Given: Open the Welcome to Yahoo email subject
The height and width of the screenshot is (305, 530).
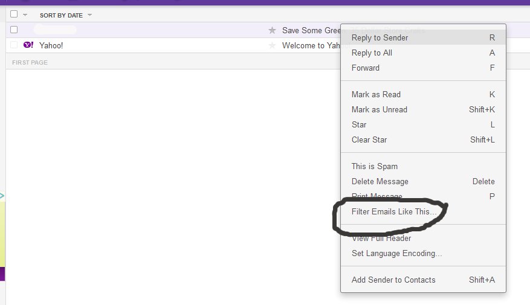Looking at the screenshot, I should (x=311, y=45).
